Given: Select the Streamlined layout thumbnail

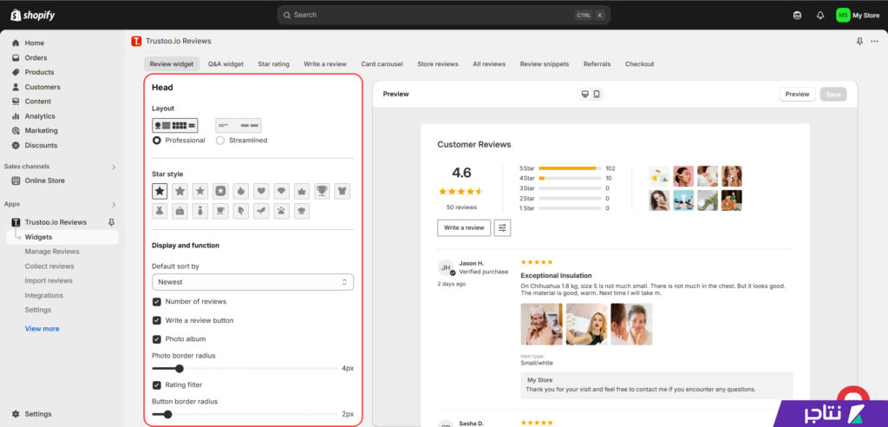Looking at the screenshot, I should (x=238, y=125).
